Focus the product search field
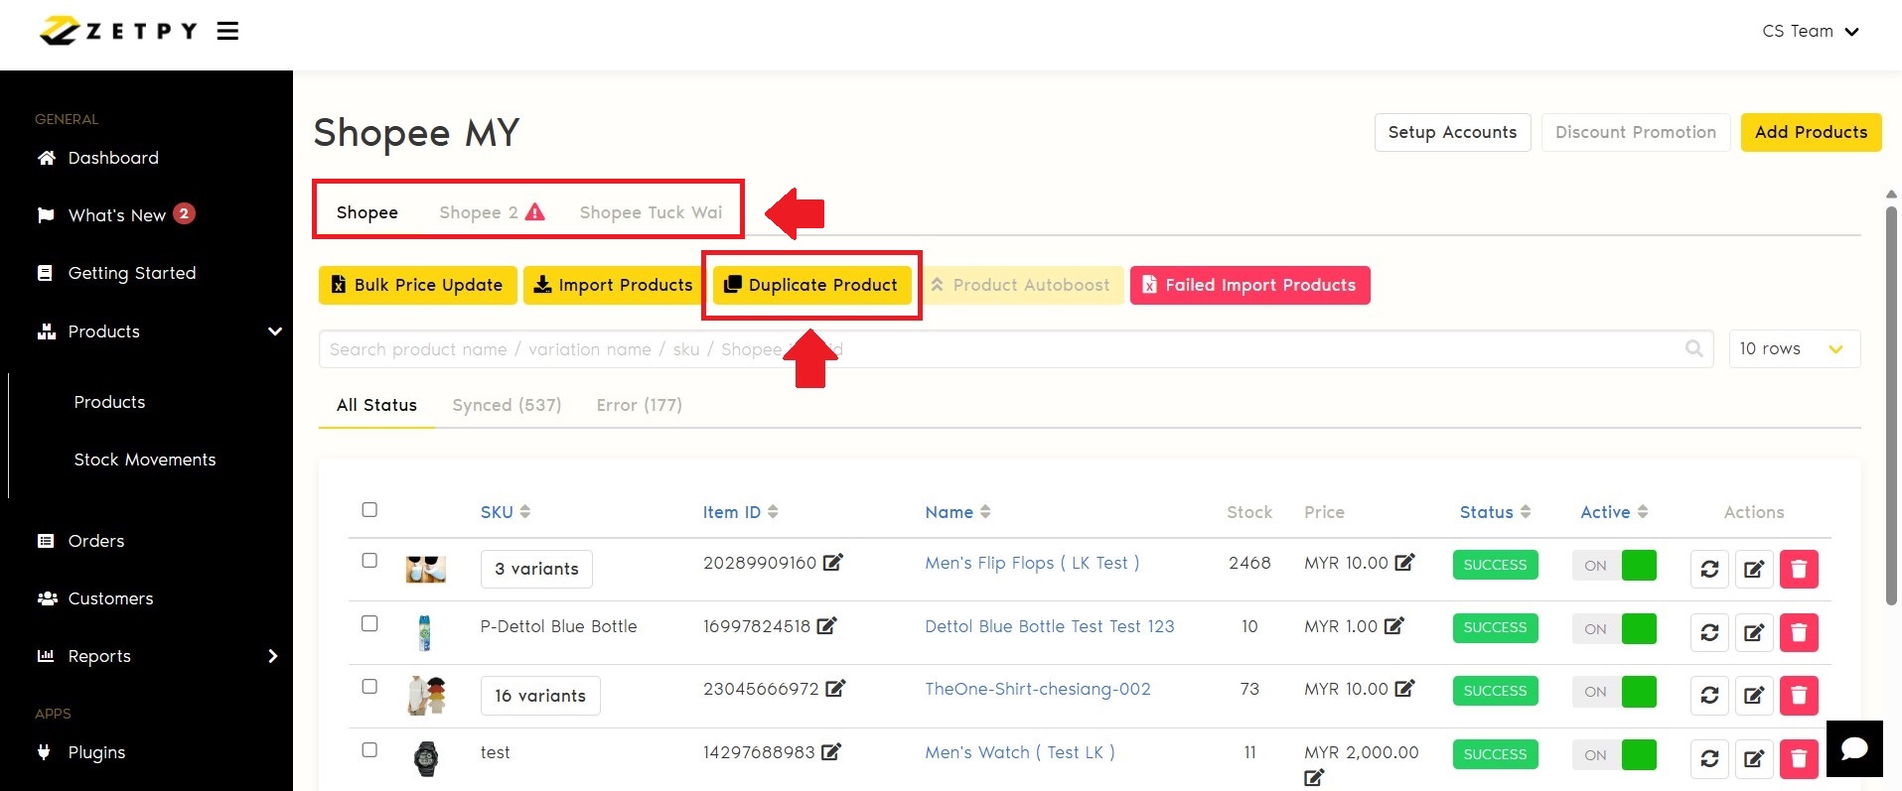Viewport: 1902px width, 791px height. 1015,348
